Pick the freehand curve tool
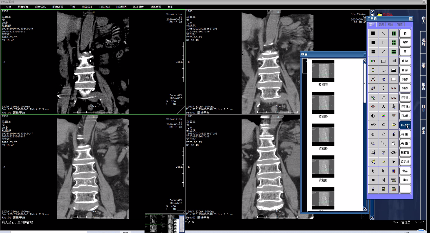The width and height of the screenshot is (430, 233). coord(383,88)
